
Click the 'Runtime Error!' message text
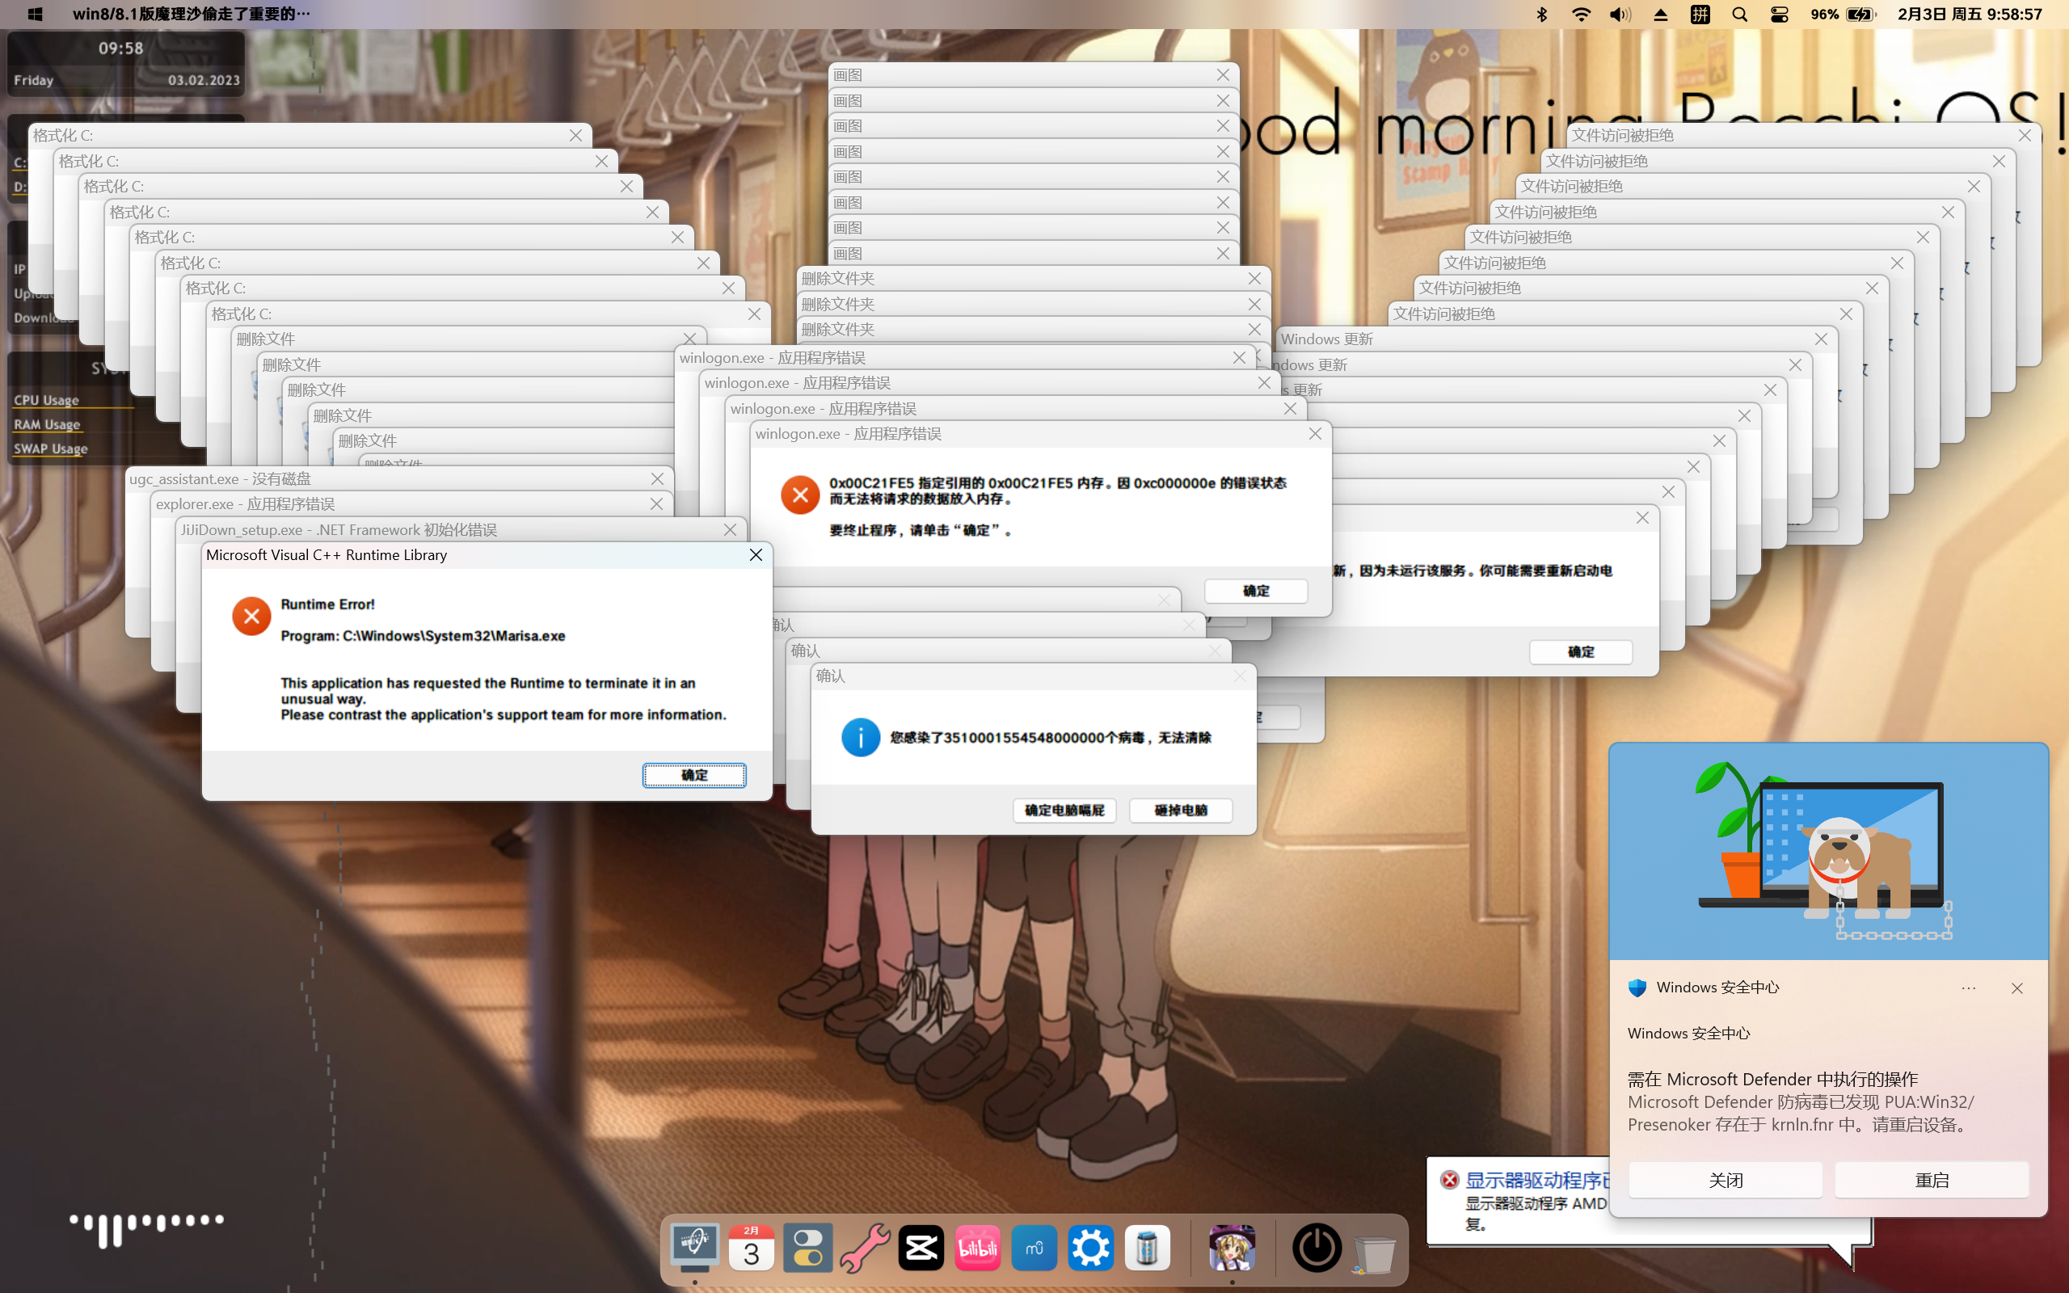[327, 604]
